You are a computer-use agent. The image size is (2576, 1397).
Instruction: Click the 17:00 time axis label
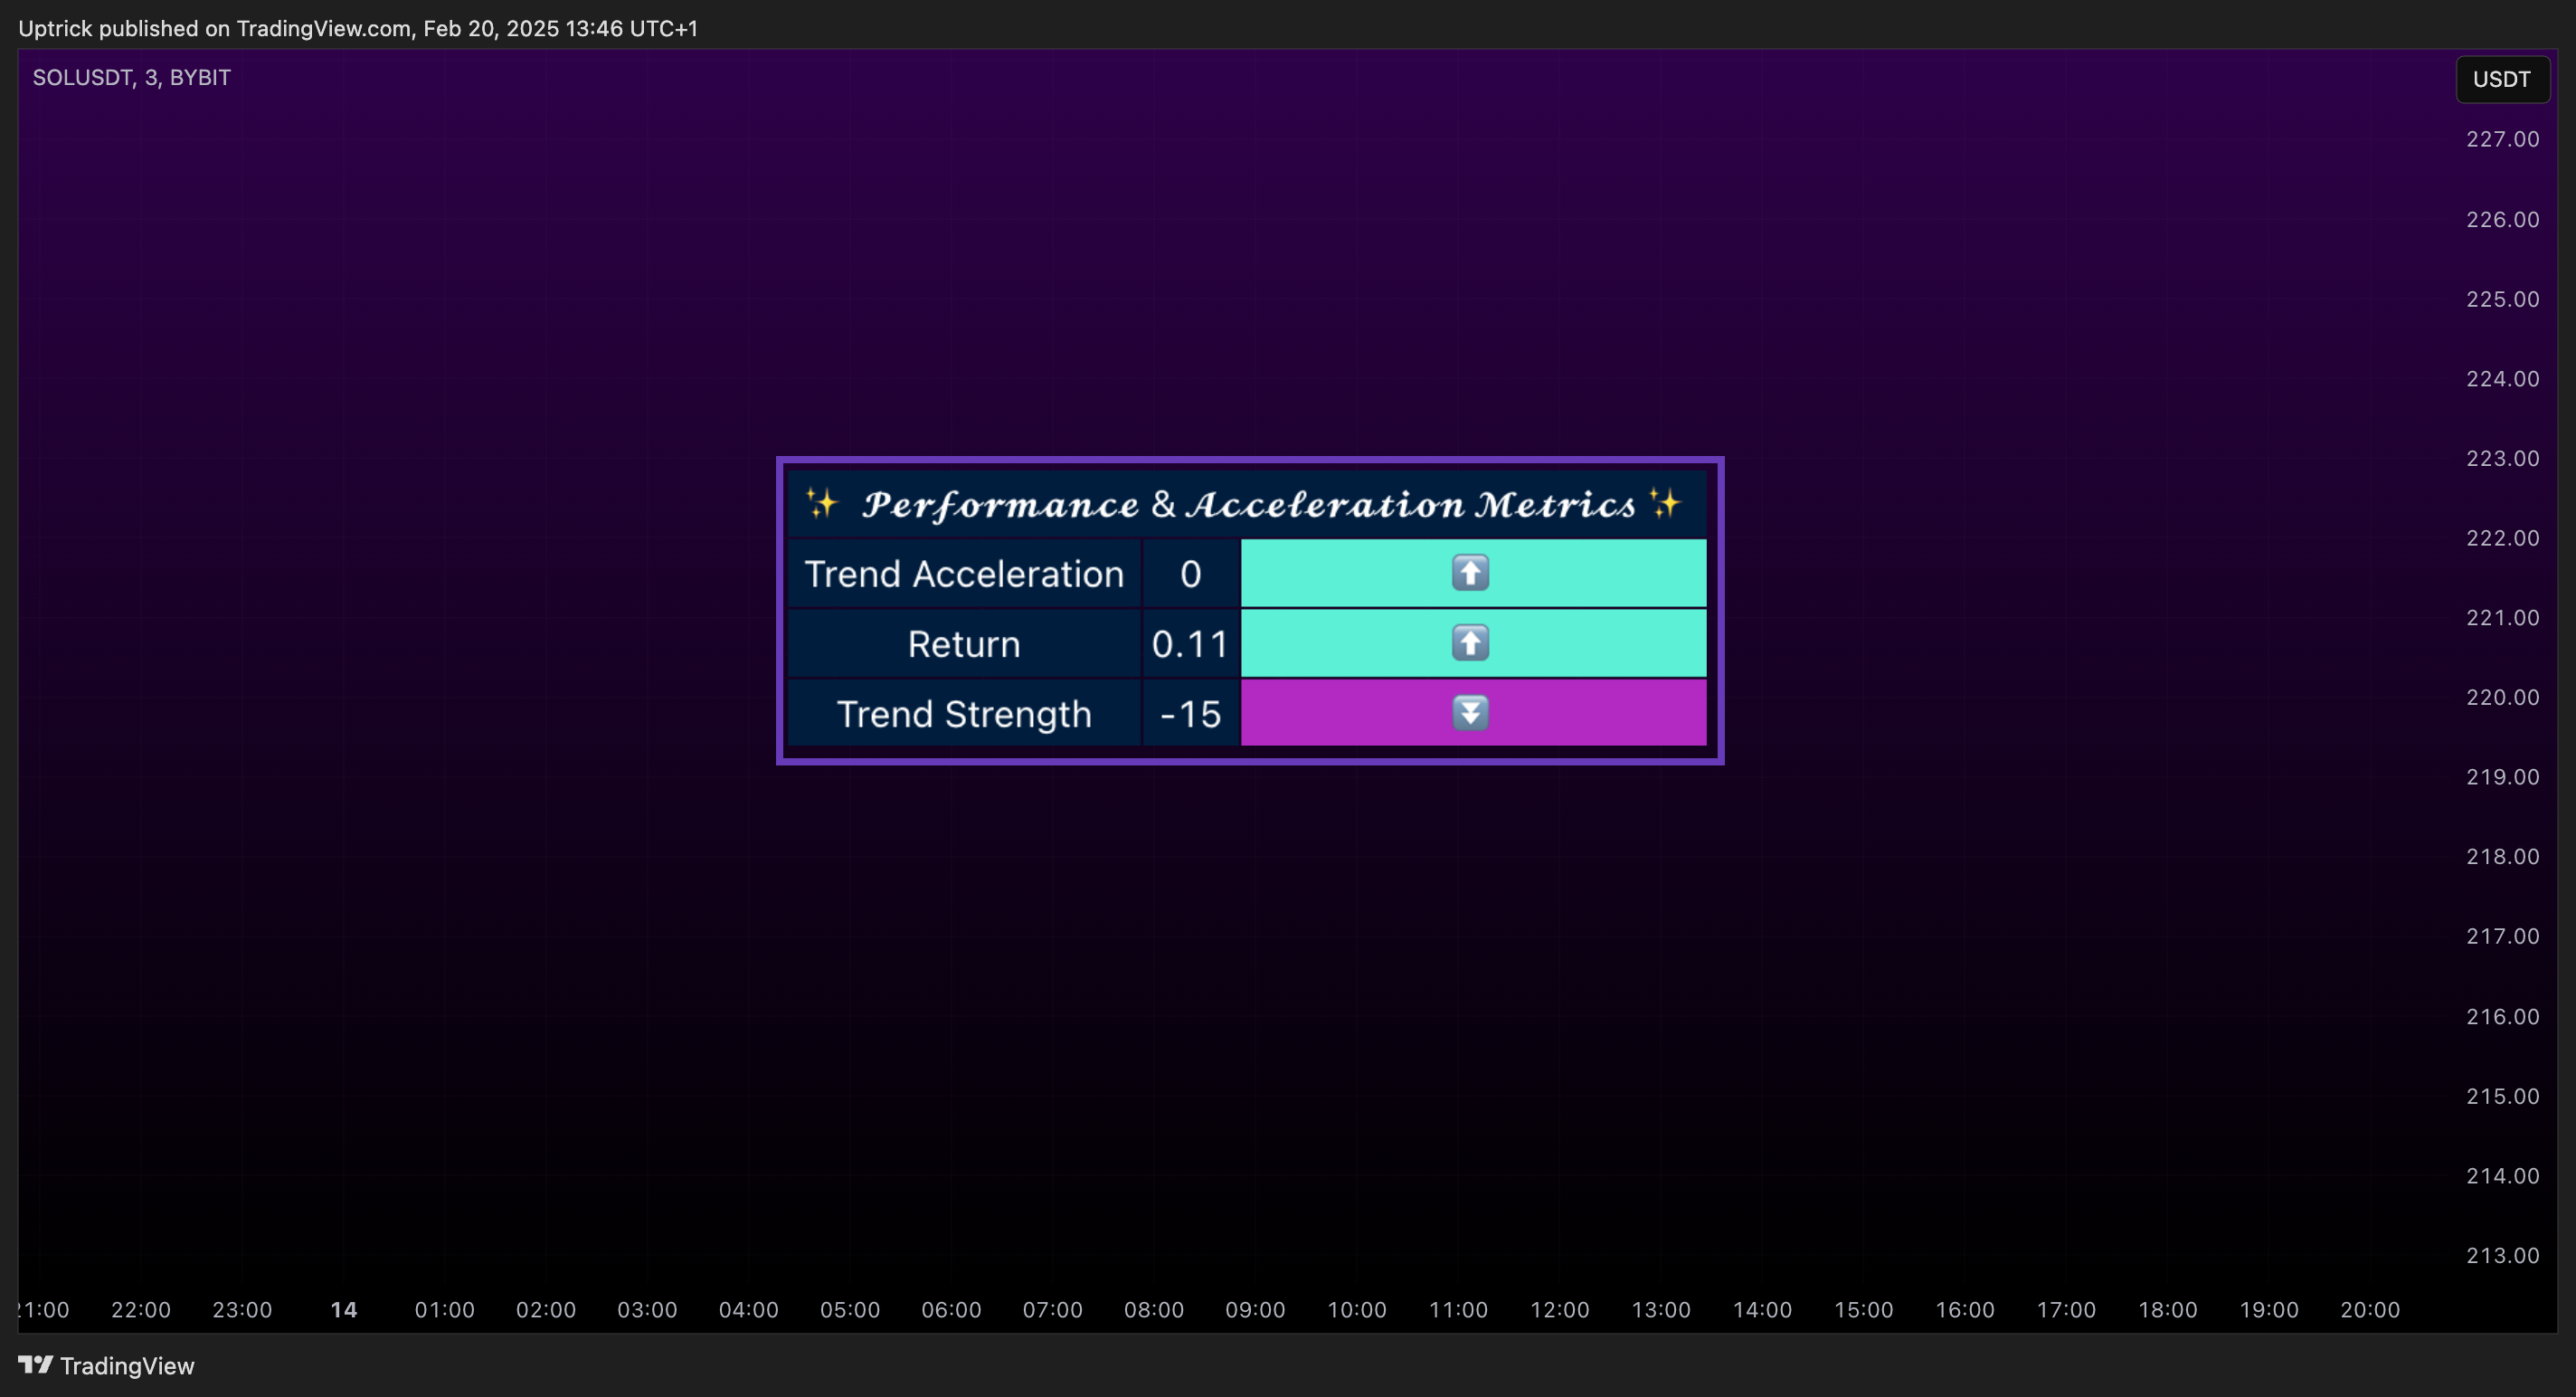pyautogui.click(x=2067, y=1310)
